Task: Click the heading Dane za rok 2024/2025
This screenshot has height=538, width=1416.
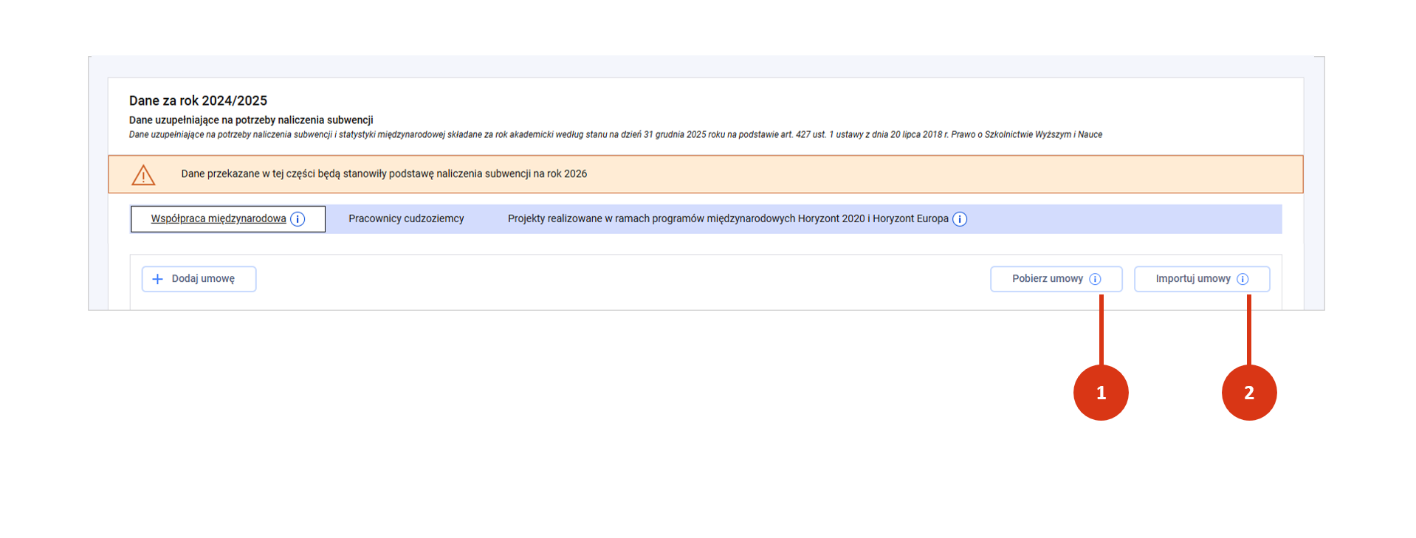Action: pos(198,101)
